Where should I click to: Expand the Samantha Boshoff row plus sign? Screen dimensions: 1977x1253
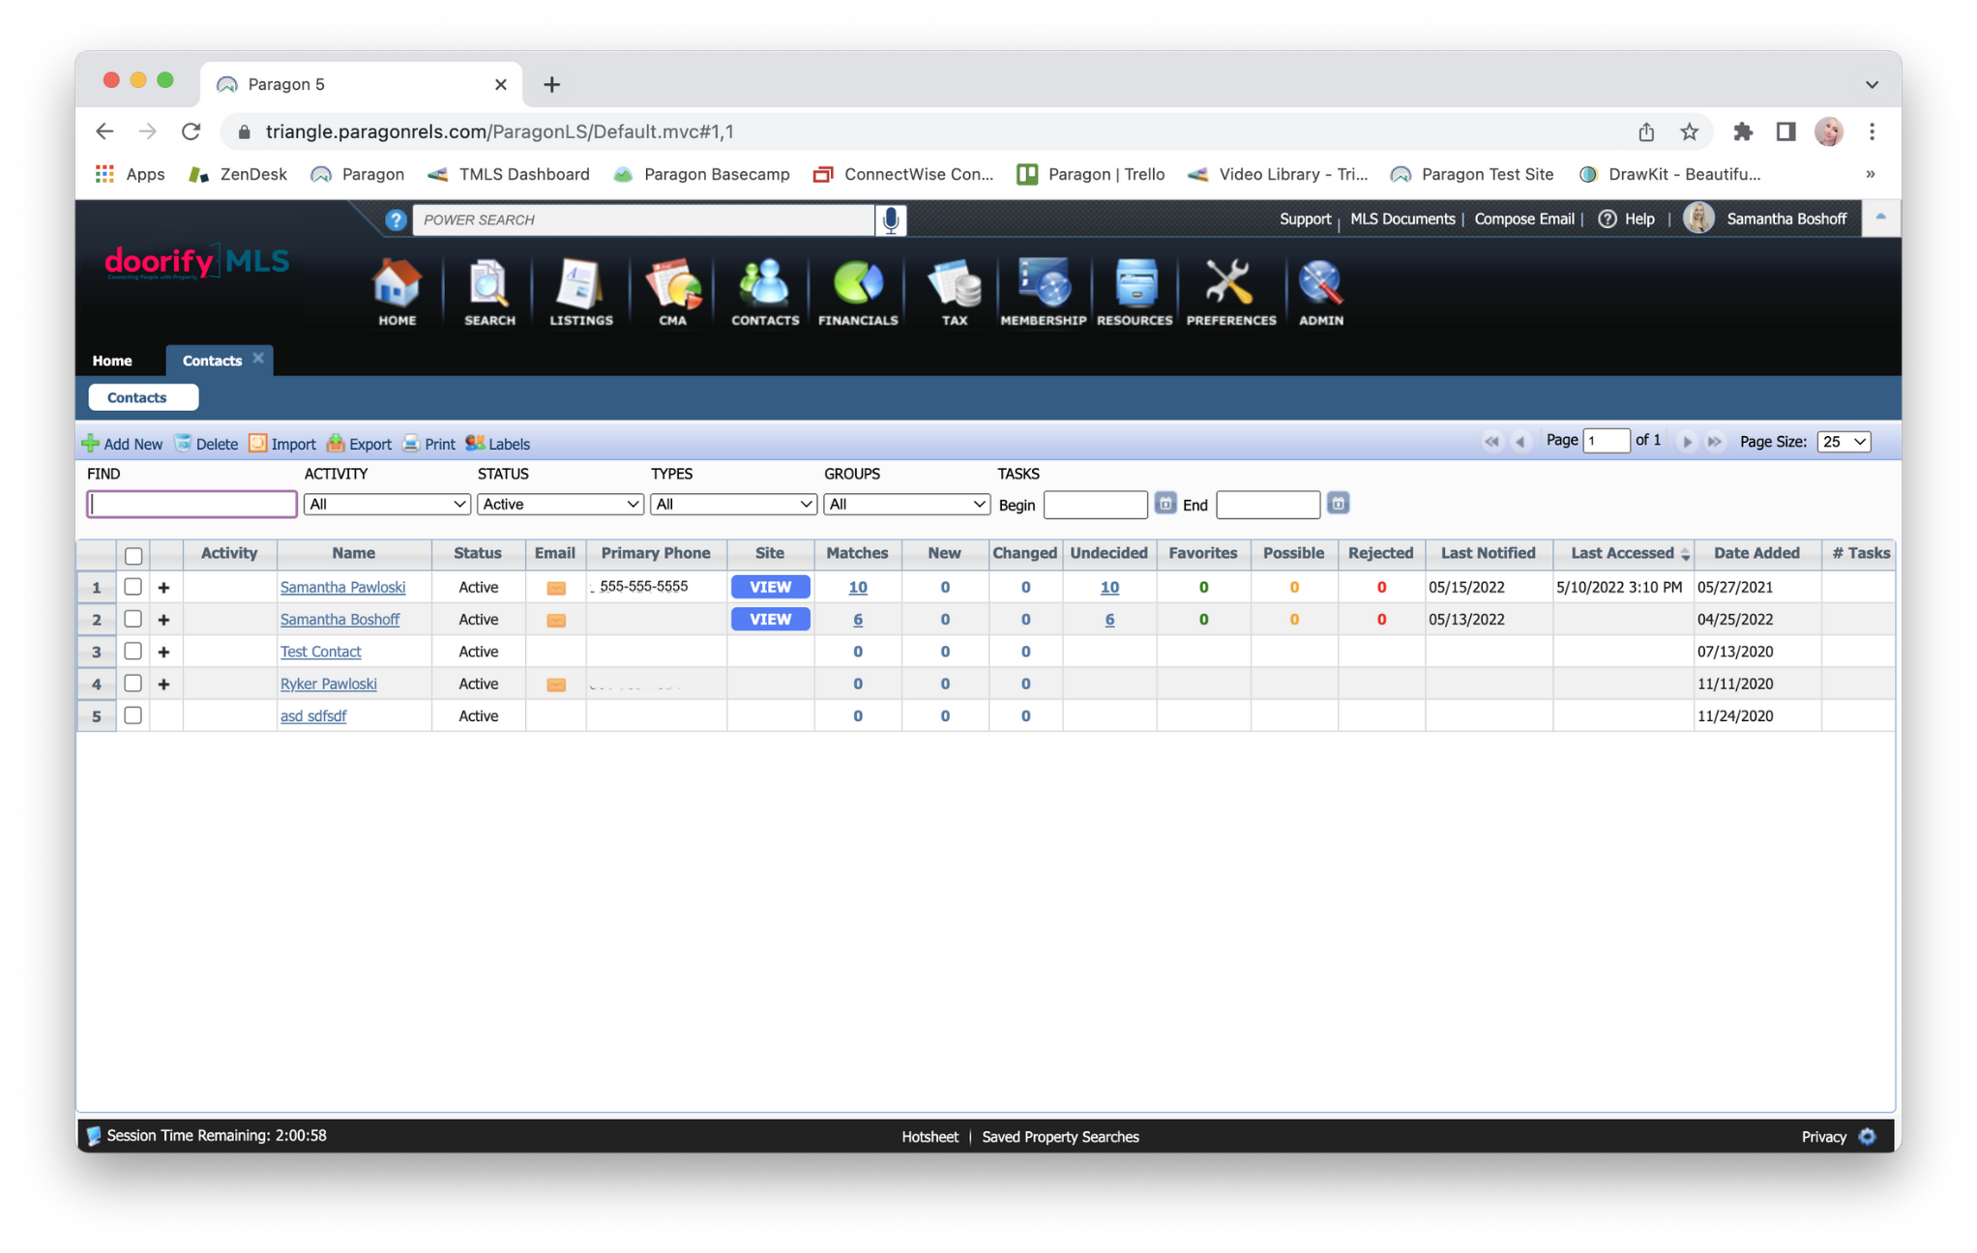pyautogui.click(x=164, y=620)
